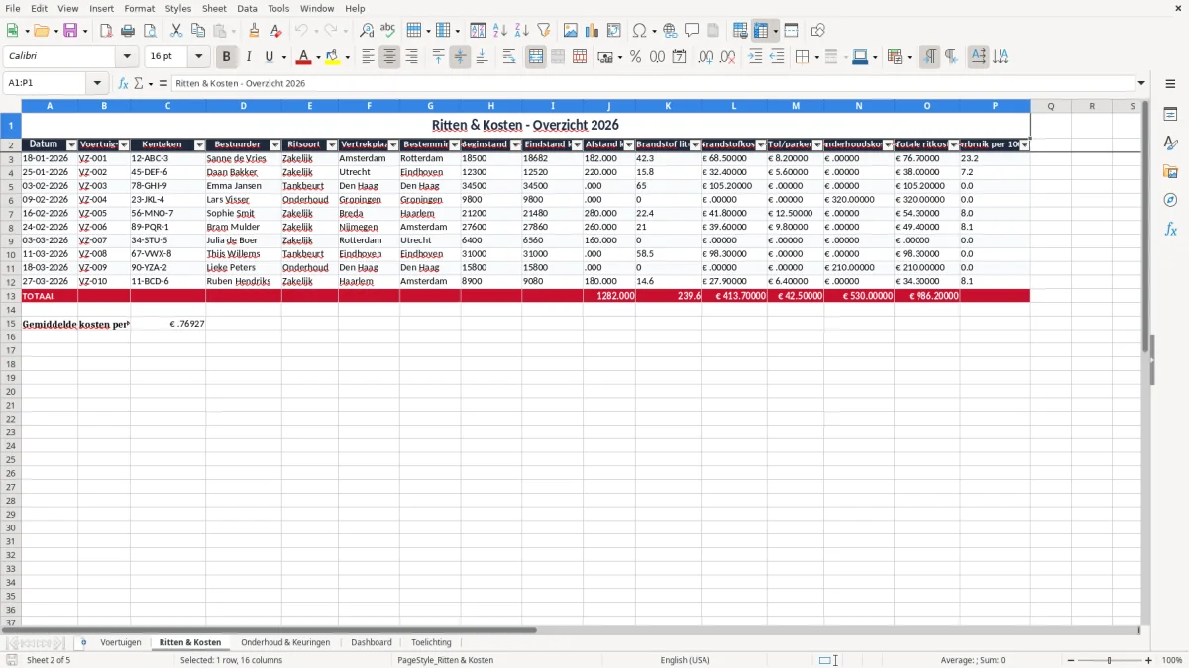Click the Sort Descending icon

(x=522, y=31)
